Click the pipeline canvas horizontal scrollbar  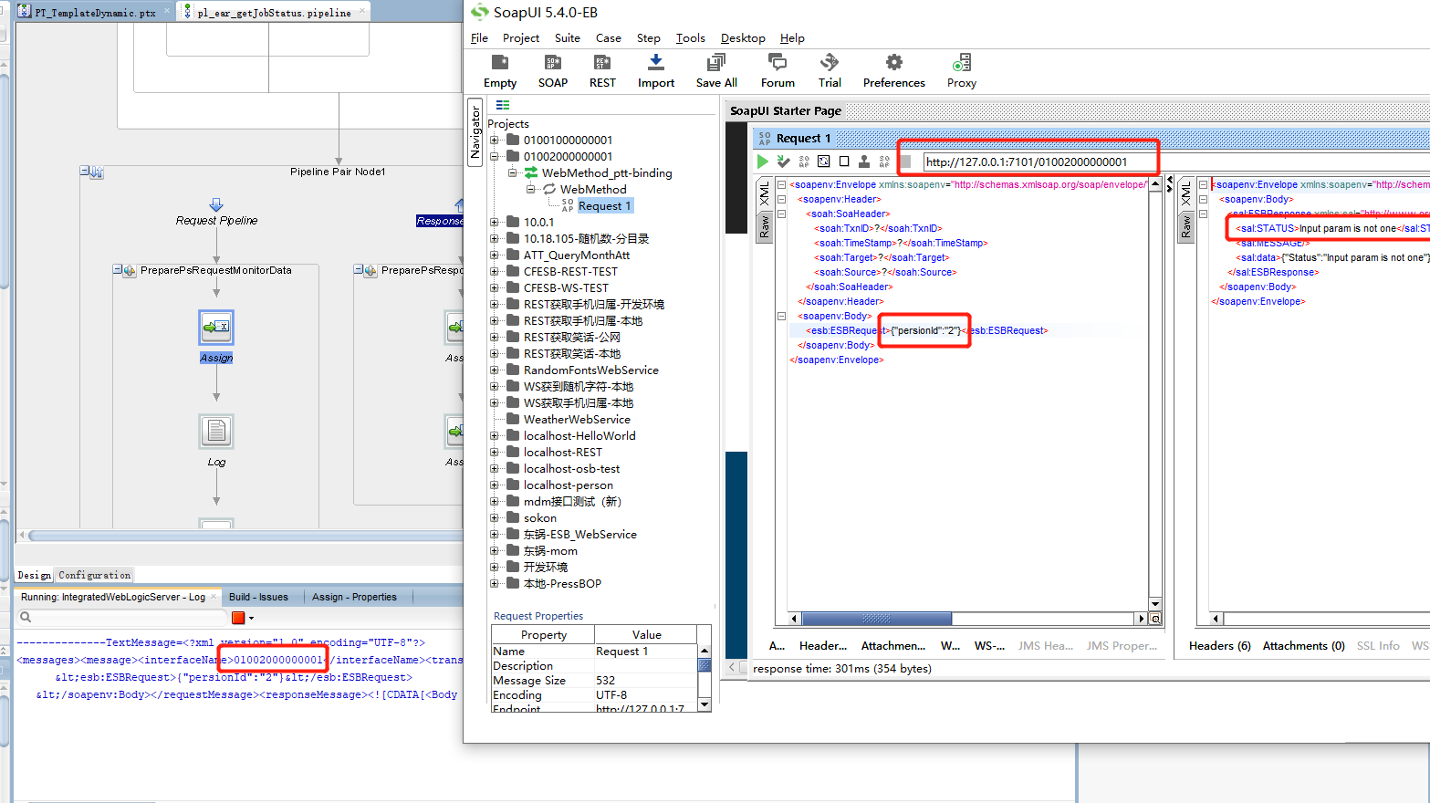pos(245,536)
